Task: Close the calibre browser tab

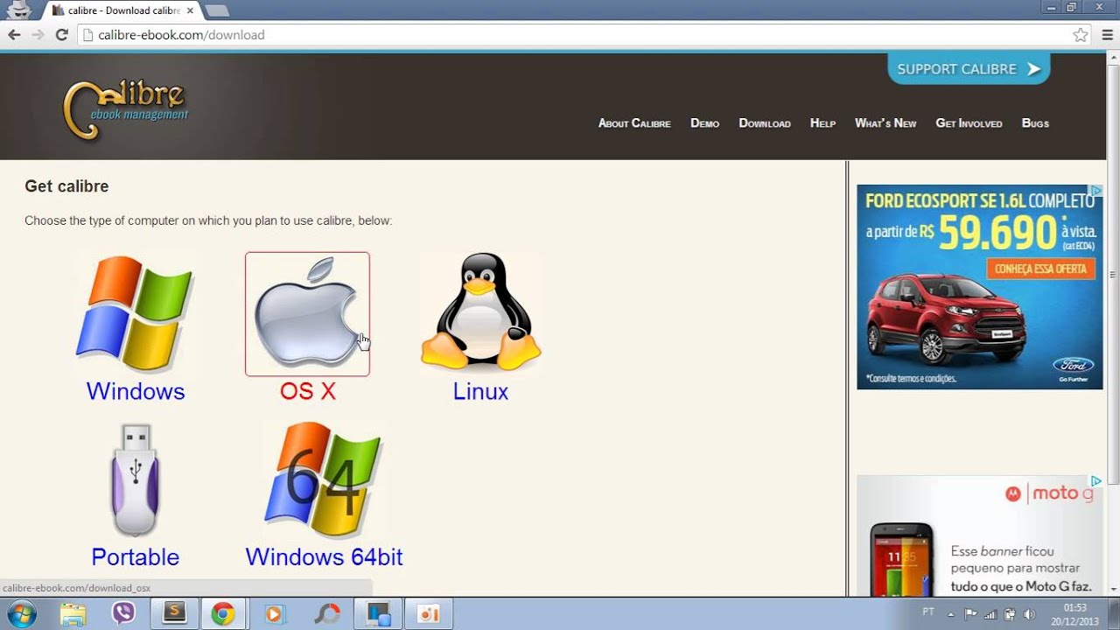Action: (x=190, y=10)
